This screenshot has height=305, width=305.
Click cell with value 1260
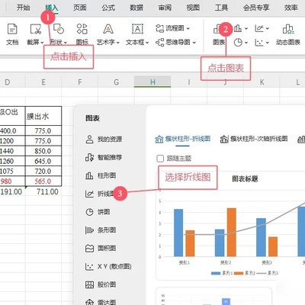pos(12,161)
